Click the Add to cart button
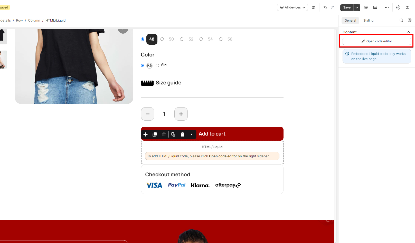Viewport: 415px width, 243px height. pos(212,134)
